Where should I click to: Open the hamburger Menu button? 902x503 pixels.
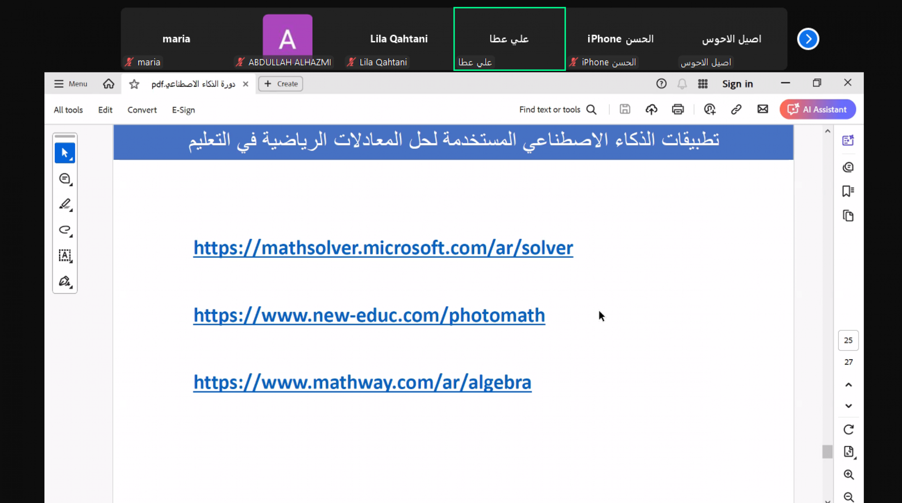pyautogui.click(x=70, y=84)
